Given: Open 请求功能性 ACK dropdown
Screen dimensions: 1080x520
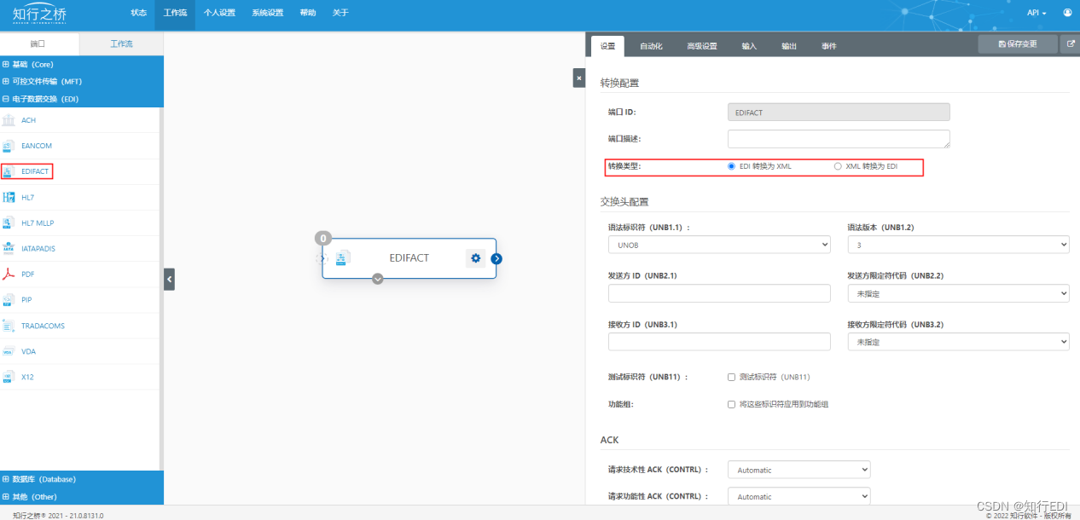Looking at the screenshot, I should click(798, 496).
